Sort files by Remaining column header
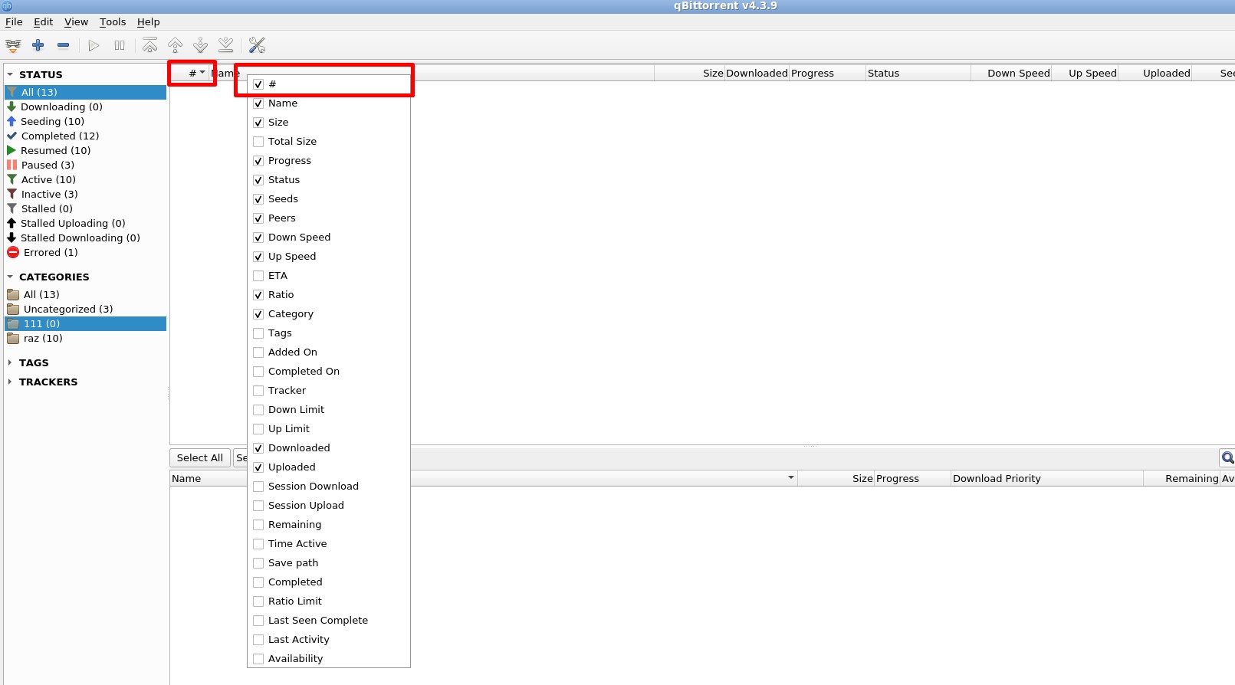The width and height of the screenshot is (1235, 685). [x=1181, y=478]
